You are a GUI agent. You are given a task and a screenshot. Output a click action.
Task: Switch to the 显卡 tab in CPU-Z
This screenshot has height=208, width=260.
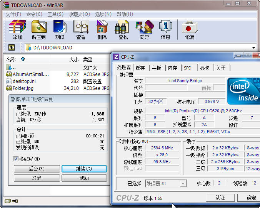[205, 68]
